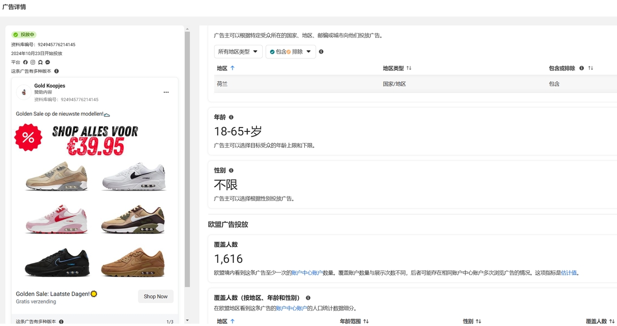Open the 估计值 link
Screen dimensions: 617x326
[569, 273]
